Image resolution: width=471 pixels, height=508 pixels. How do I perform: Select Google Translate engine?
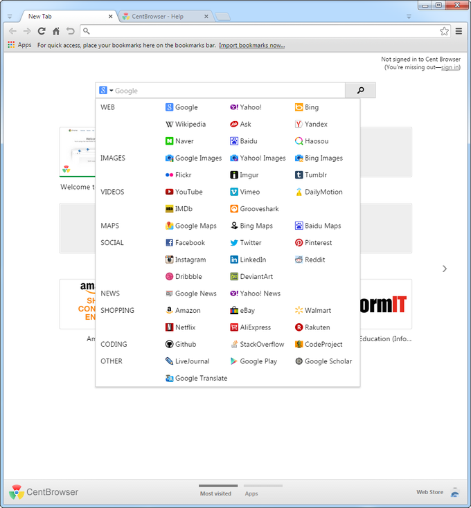[196, 378]
